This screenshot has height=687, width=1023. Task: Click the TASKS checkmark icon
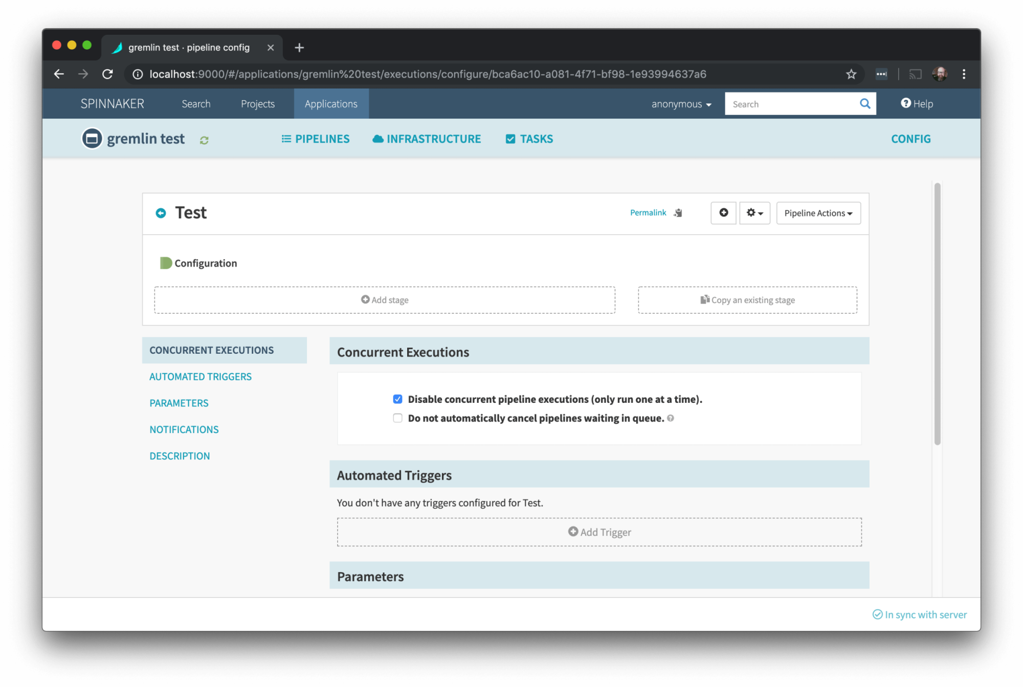click(x=508, y=139)
